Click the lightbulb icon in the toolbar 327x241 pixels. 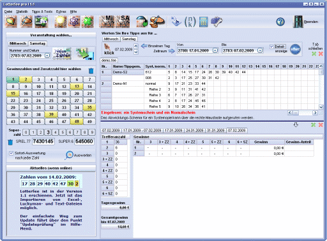click(61, 22)
